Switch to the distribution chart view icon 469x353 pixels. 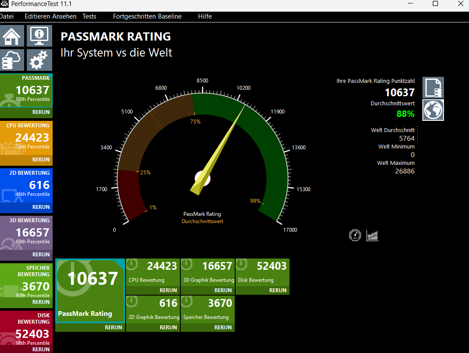click(x=372, y=236)
